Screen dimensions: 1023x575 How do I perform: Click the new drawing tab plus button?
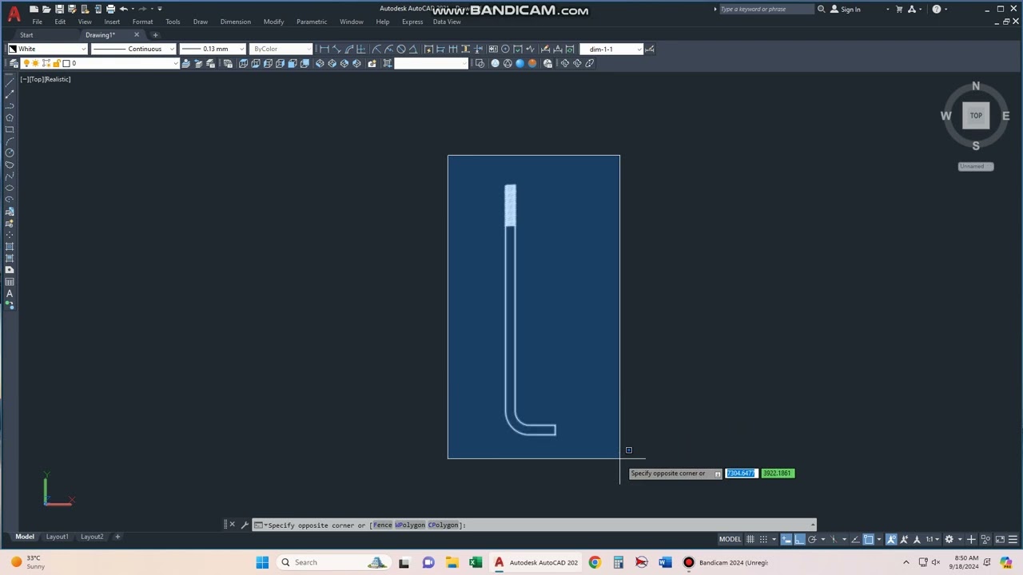coord(155,35)
